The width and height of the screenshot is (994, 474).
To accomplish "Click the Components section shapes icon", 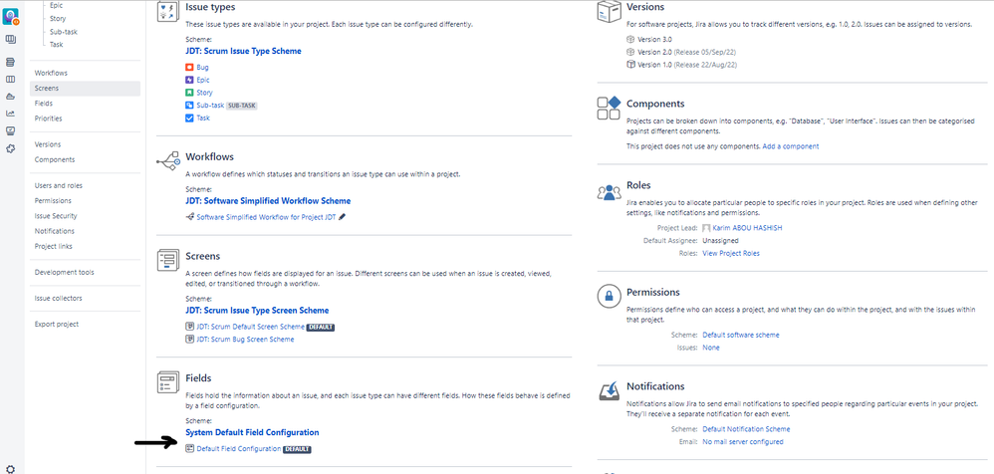I will coord(609,108).
